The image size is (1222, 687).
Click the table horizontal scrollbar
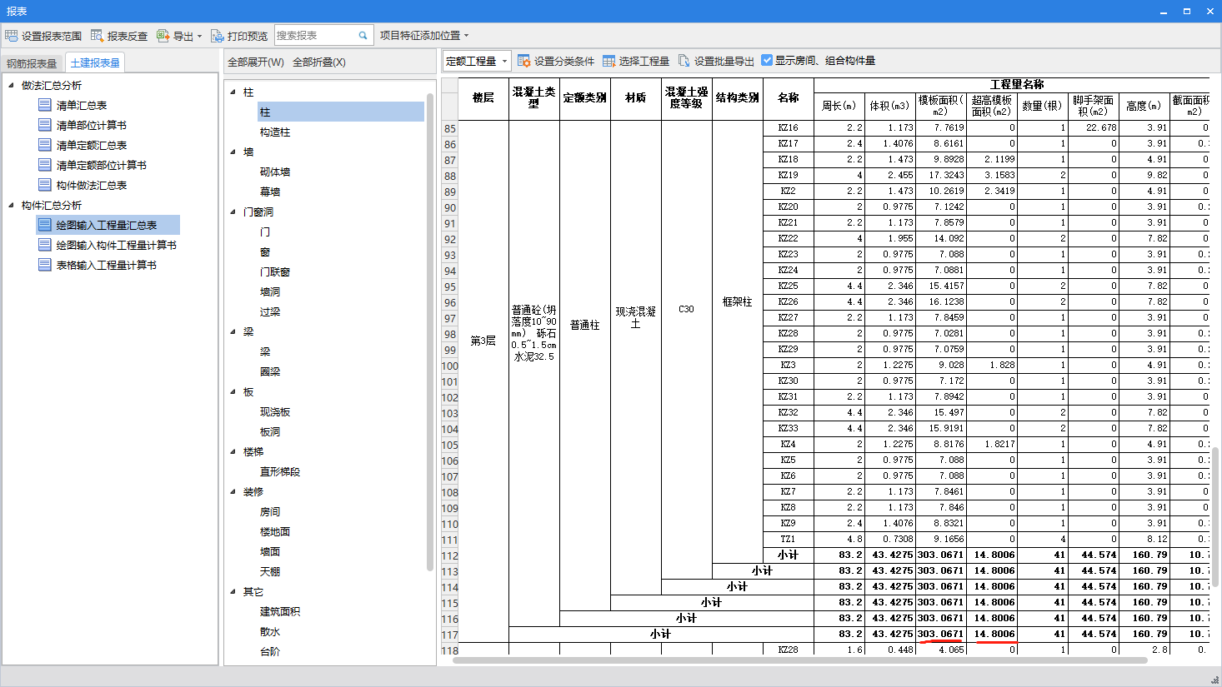coord(799,660)
